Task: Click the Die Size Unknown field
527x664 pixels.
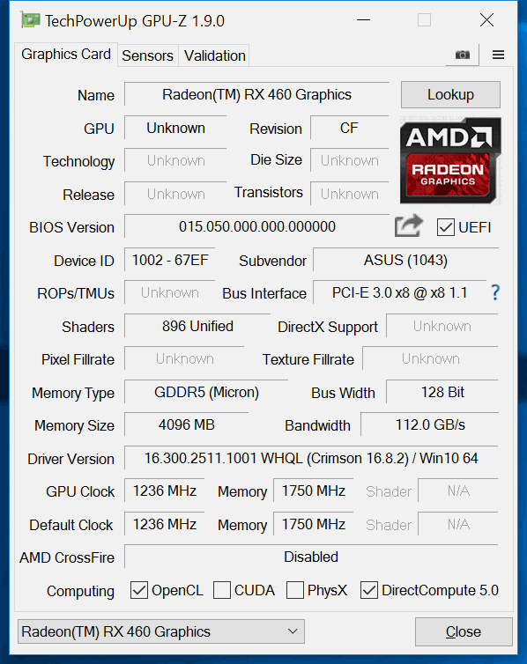Action: (x=350, y=160)
